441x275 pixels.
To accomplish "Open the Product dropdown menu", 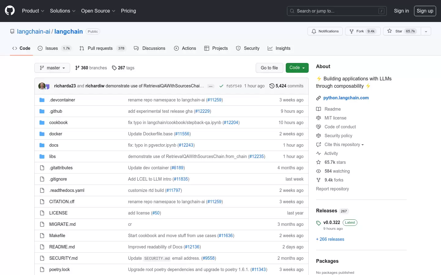I will coord(33,11).
